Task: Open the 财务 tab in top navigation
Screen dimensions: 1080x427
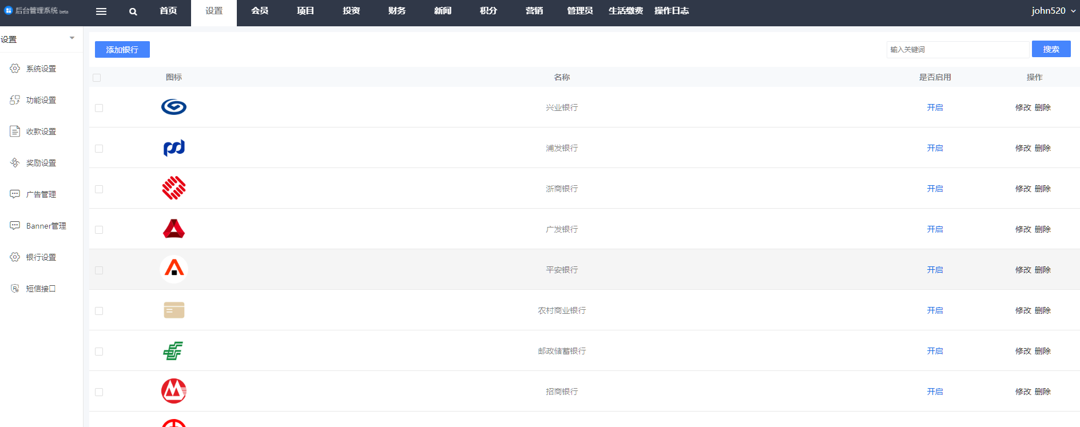Action: (x=397, y=11)
